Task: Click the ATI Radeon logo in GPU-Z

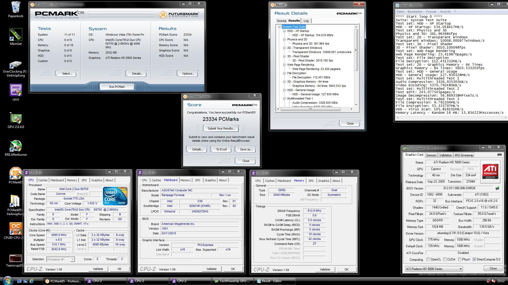Action: tap(490, 172)
